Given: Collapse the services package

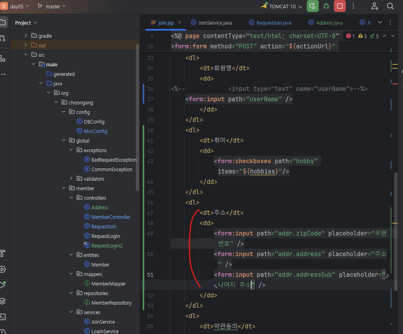Looking at the screenshot, I should coord(71,312).
